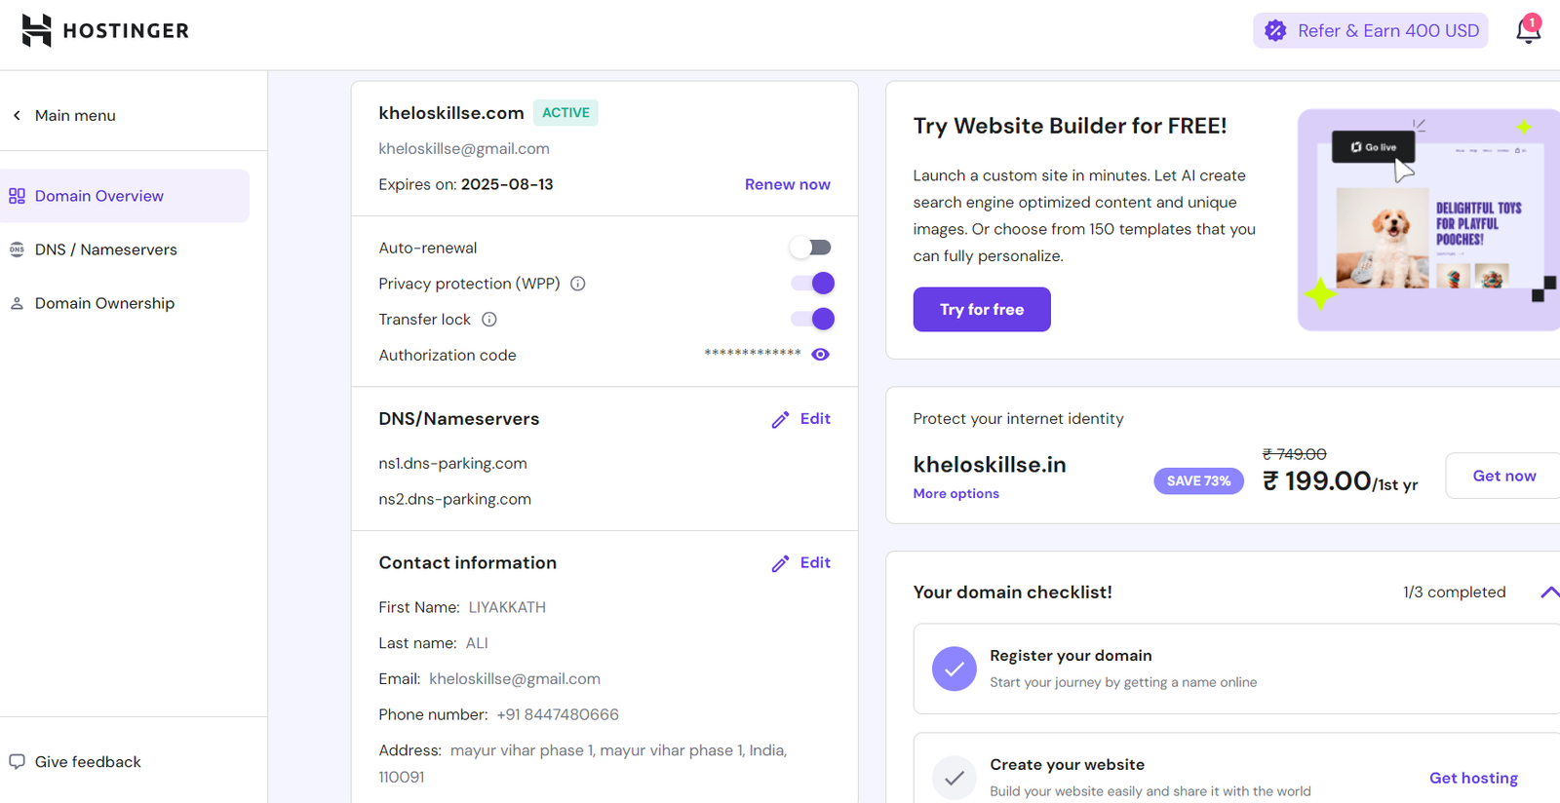Click the pencil icon for Contact information
The height and width of the screenshot is (803, 1560).
click(x=780, y=564)
